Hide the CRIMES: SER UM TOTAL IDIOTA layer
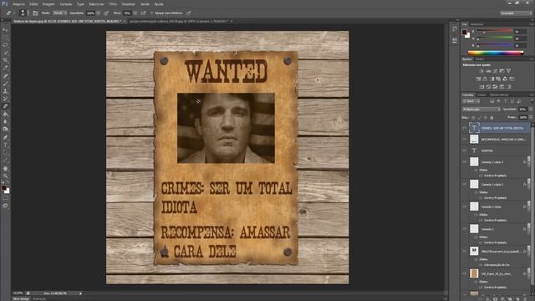Viewport: 535px width, 301px height. [465, 128]
